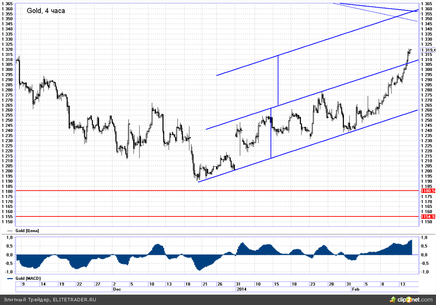Viewport: 436px width, 305px height.
Task: Click the "2014" year label on the timeline
Action: click(x=241, y=289)
